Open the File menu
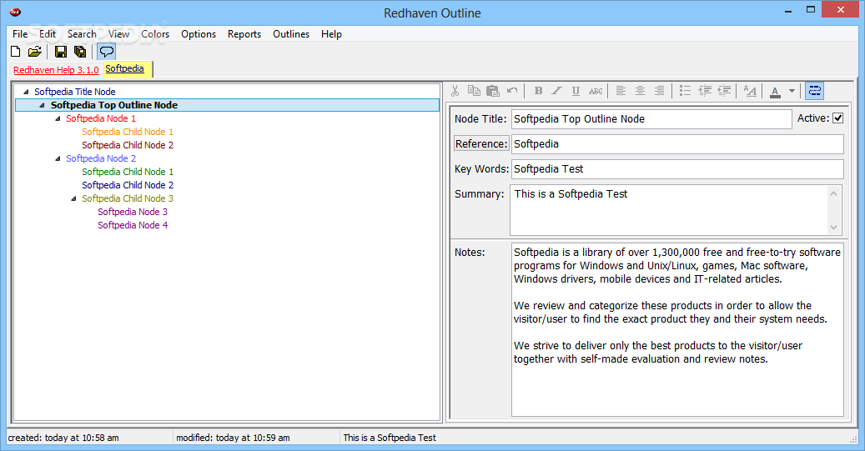 20,34
